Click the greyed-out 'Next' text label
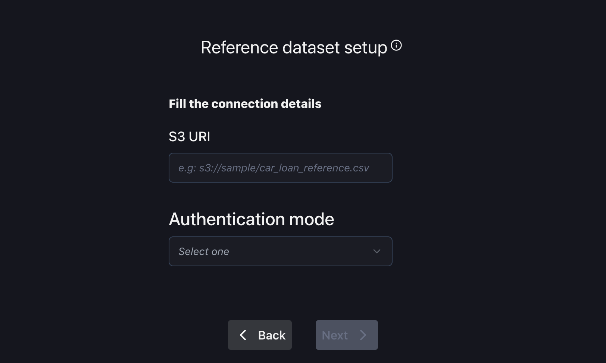 pos(335,335)
